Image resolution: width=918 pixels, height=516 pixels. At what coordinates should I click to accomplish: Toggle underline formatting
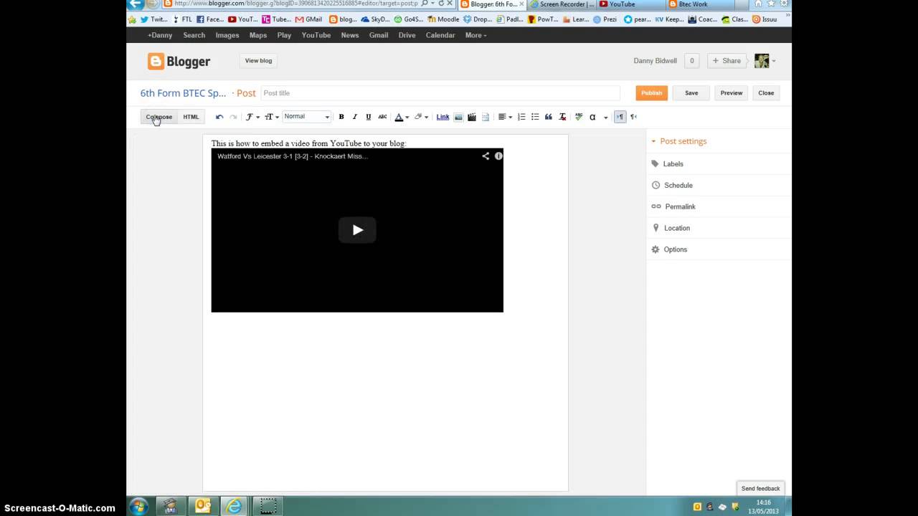pos(369,117)
